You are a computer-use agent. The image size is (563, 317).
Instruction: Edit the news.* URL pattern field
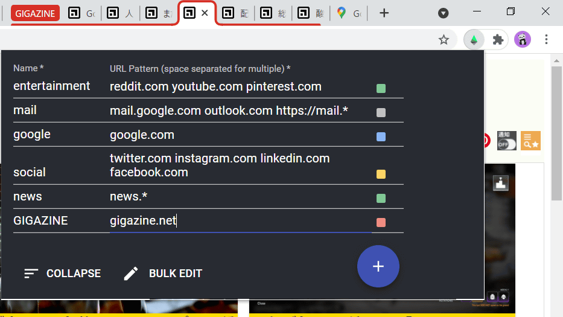[x=241, y=197]
